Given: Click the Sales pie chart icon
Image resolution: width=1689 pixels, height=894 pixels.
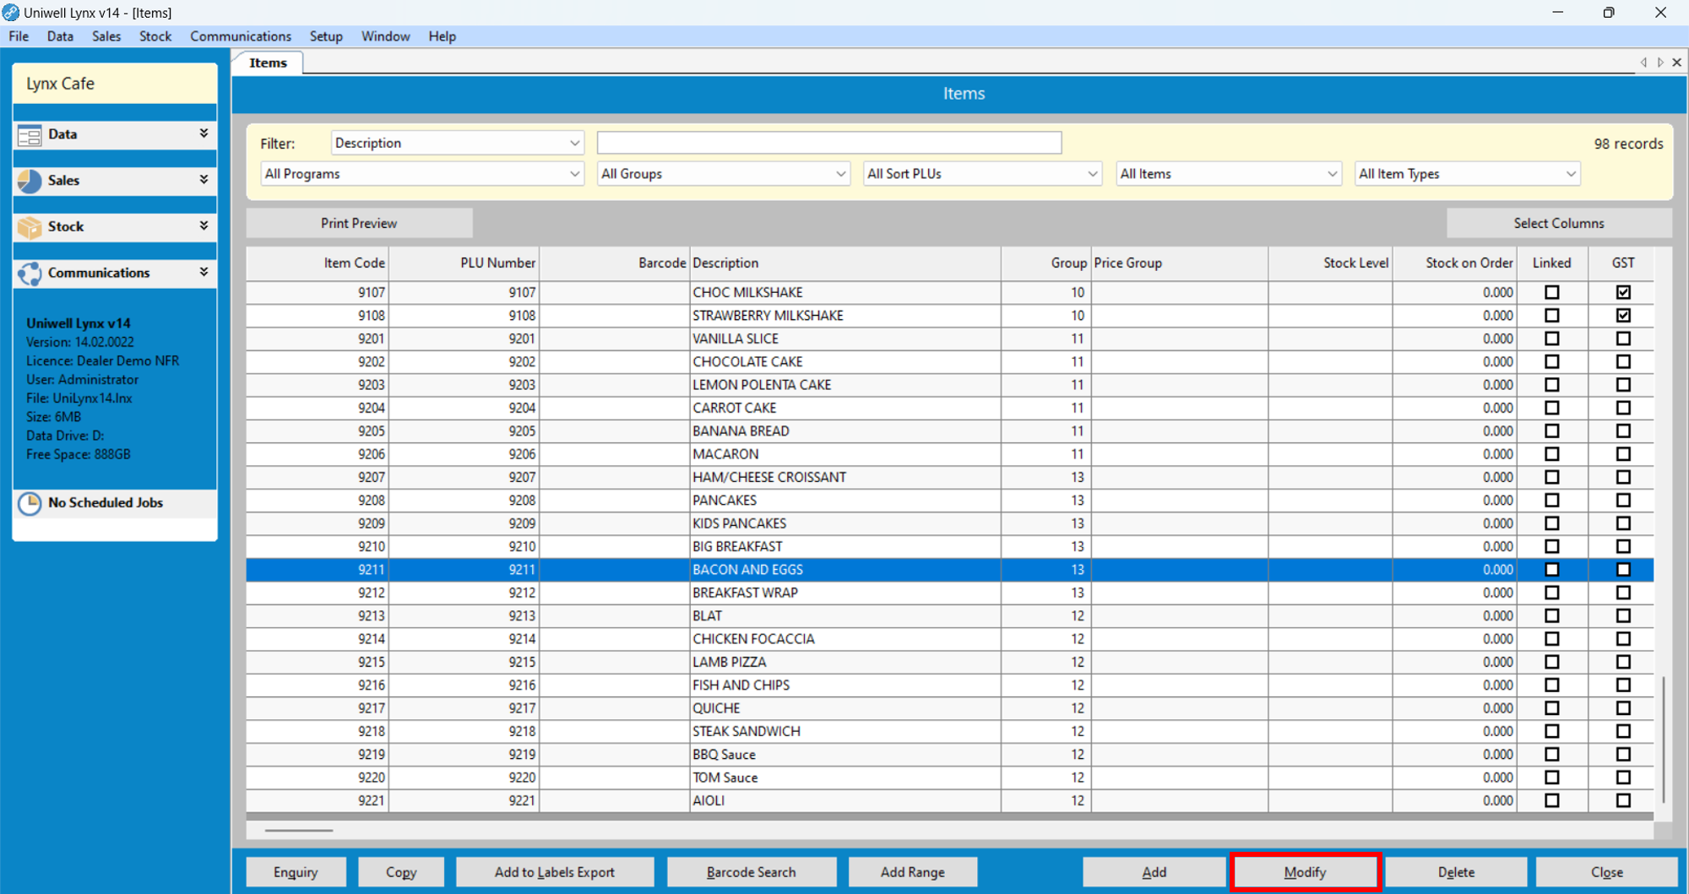Looking at the screenshot, I should (x=30, y=181).
